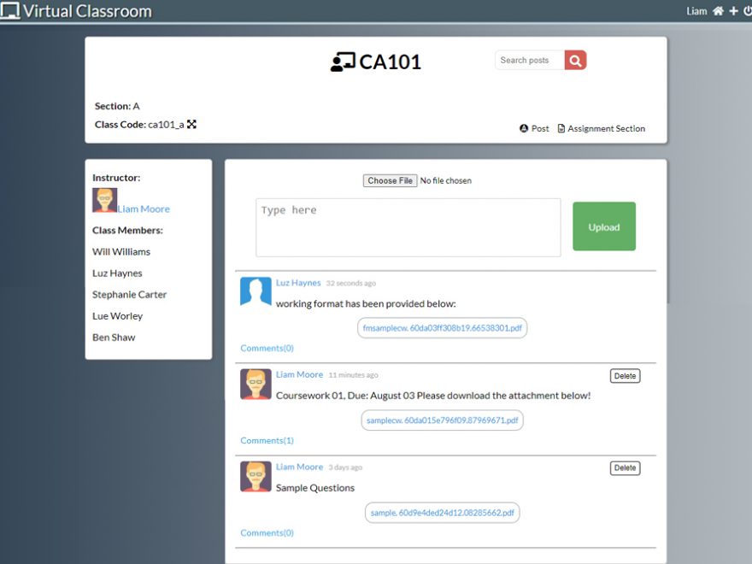Delete the Coursework 01 post

coord(625,376)
